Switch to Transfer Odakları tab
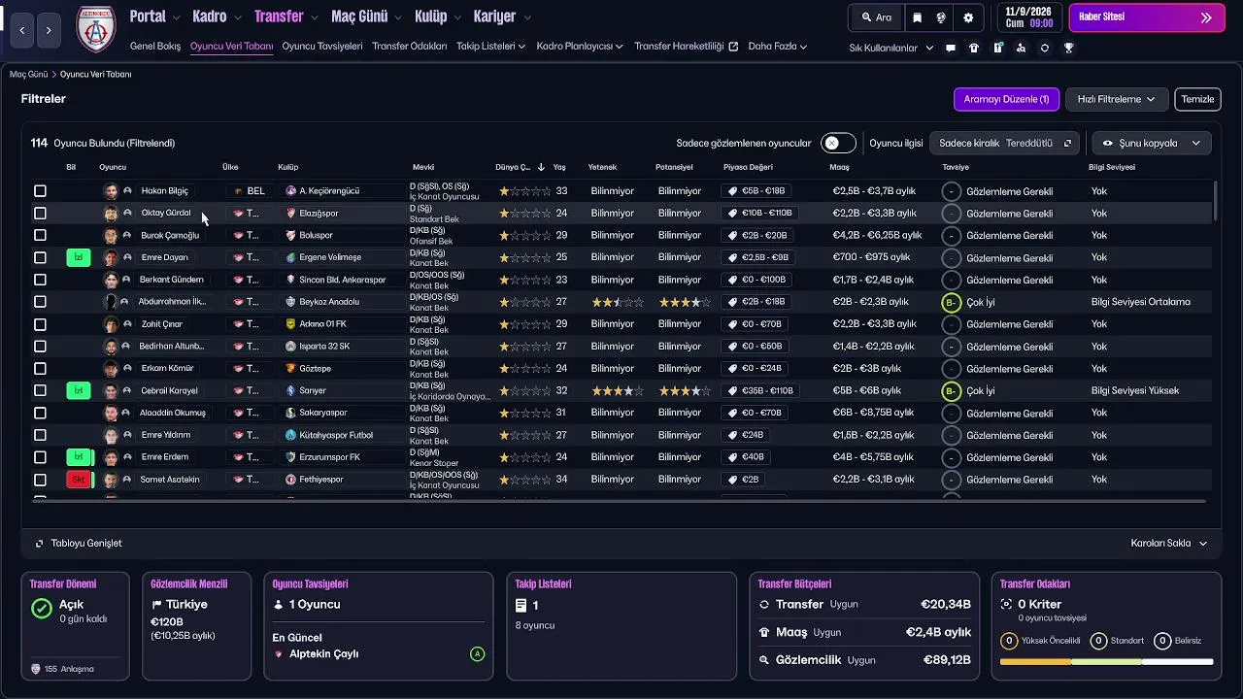 (410, 46)
